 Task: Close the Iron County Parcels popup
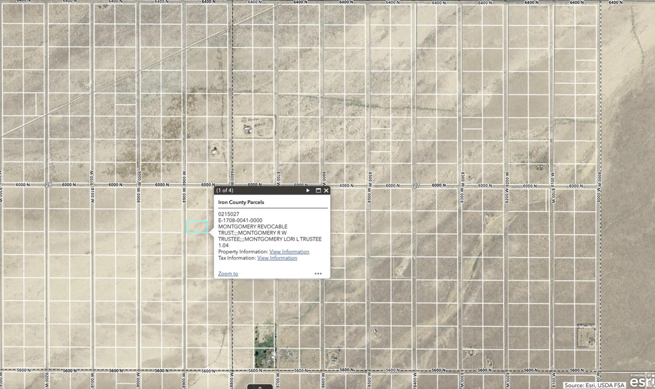click(x=326, y=191)
